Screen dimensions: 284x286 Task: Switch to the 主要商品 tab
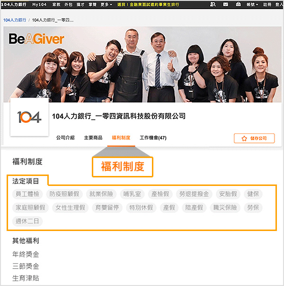[93, 138]
